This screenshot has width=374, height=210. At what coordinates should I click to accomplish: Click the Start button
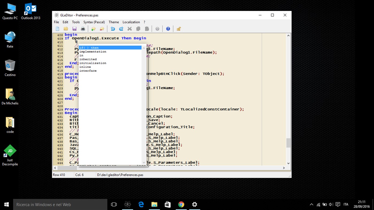(6, 204)
